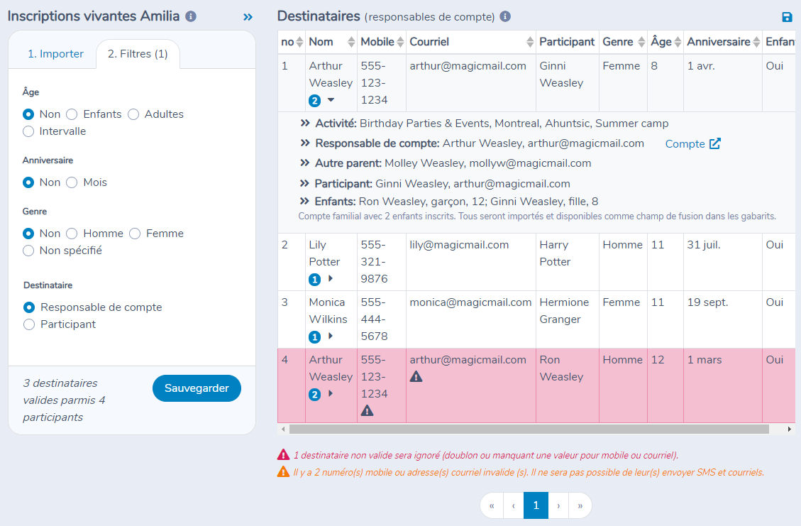Select Intervalle age option
This screenshot has height=526, width=801.
(x=28, y=131)
